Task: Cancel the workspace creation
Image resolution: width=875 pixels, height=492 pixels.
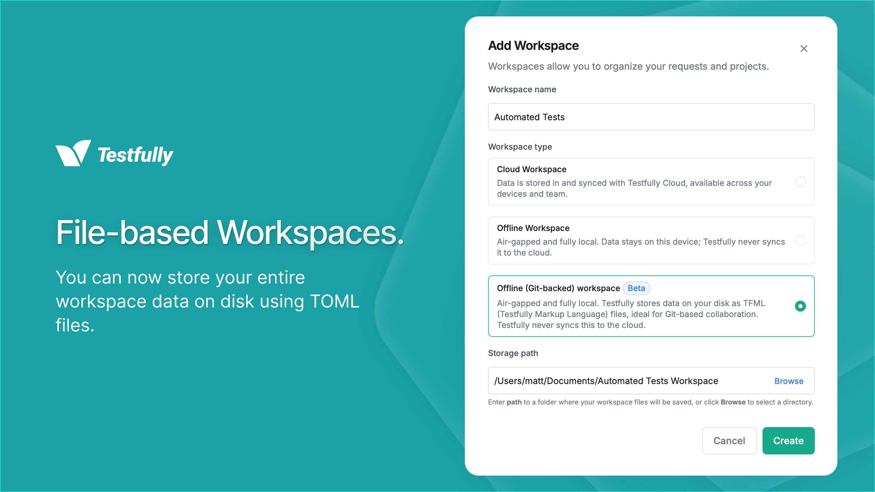Action: [x=729, y=441]
